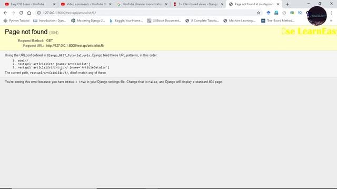Open the XGBoost Documentation bookmark
The height and width of the screenshot is (189, 337).
tap(164, 20)
